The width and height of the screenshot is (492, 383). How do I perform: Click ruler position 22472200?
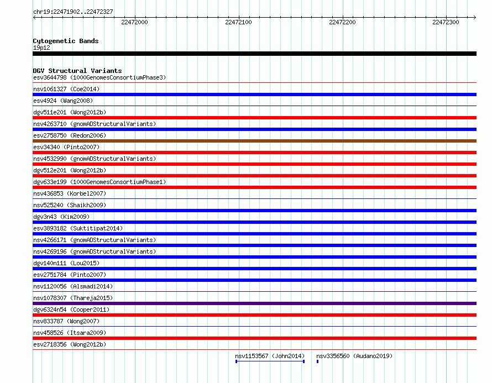(x=342, y=22)
